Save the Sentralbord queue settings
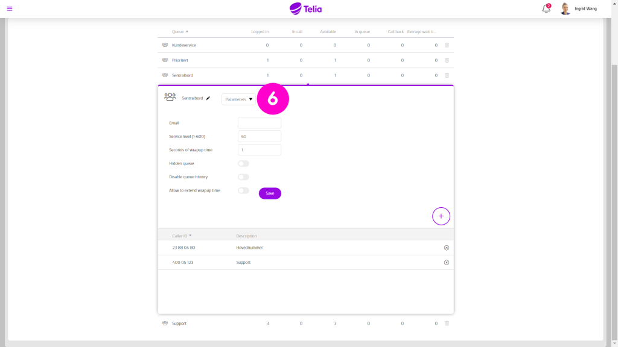Image resolution: width=618 pixels, height=347 pixels. (x=270, y=193)
